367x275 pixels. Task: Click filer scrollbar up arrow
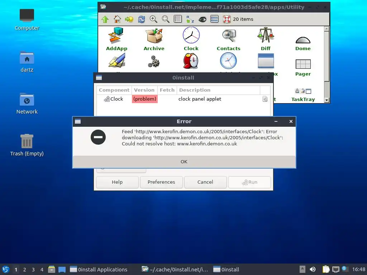coord(327,29)
